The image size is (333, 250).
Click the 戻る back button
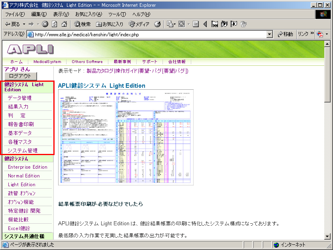click(13, 24)
